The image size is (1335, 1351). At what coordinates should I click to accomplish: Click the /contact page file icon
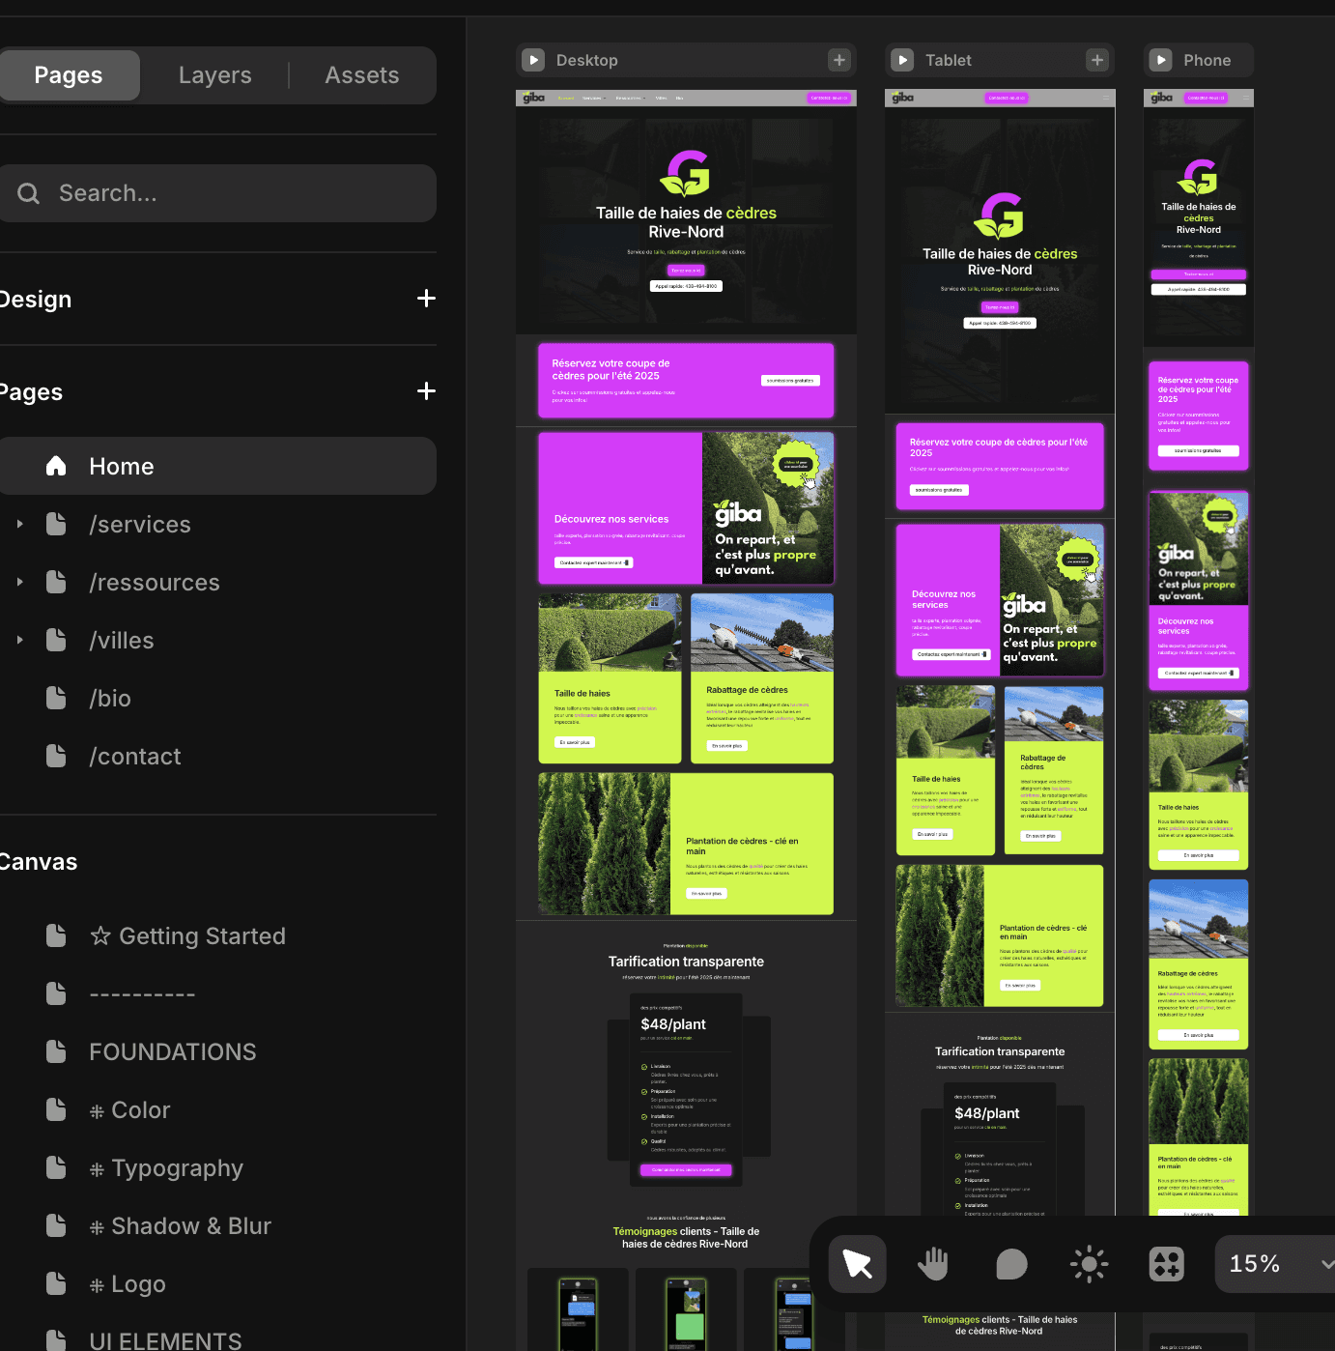(56, 756)
